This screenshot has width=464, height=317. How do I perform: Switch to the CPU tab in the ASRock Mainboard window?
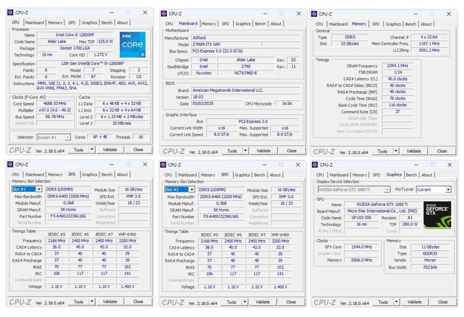click(169, 24)
